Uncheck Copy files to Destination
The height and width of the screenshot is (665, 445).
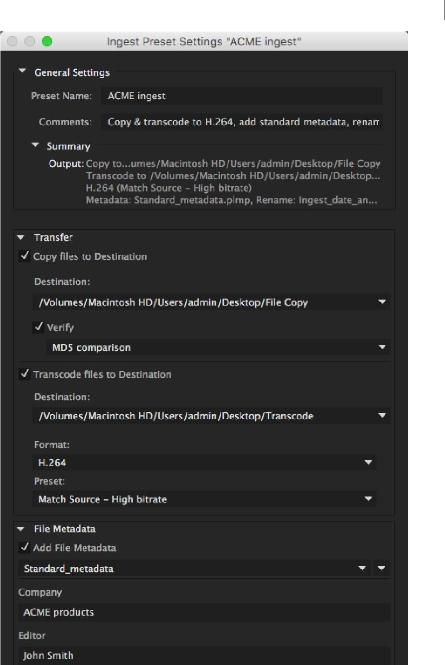[23, 257]
